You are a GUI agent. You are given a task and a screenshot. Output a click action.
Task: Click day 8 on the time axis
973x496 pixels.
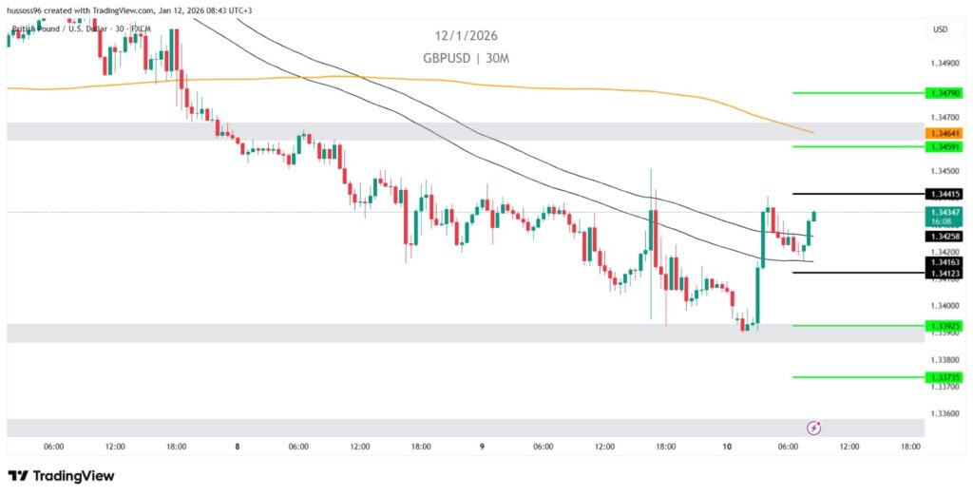coord(237,446)
